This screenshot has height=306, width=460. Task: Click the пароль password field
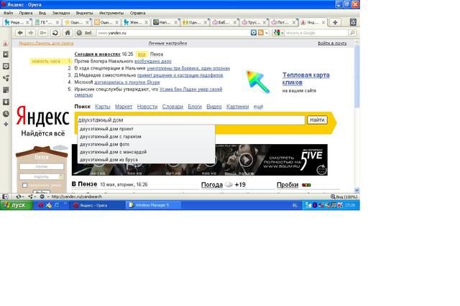pyautogui.click(x=42, y=177)
